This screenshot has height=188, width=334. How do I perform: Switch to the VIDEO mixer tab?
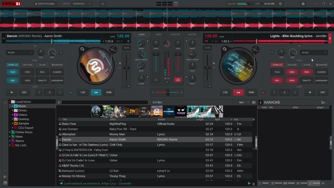[158, 34]
